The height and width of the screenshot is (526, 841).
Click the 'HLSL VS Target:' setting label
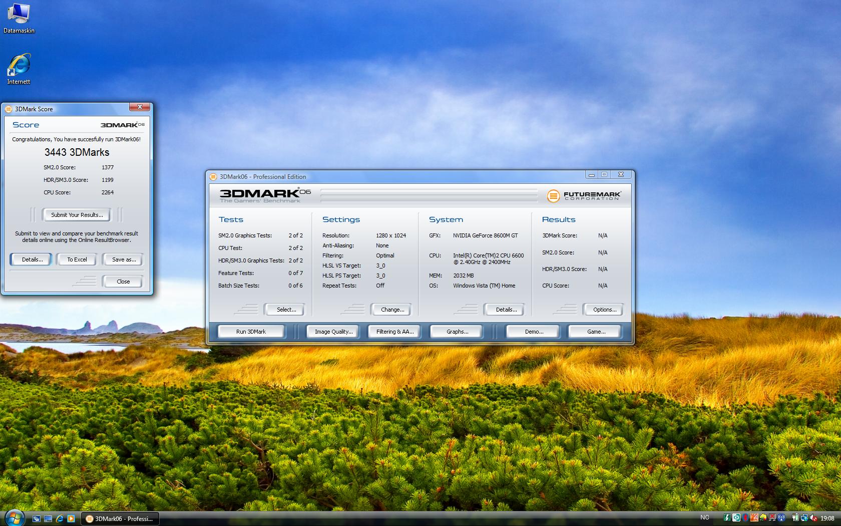click(x=341, y=266)
